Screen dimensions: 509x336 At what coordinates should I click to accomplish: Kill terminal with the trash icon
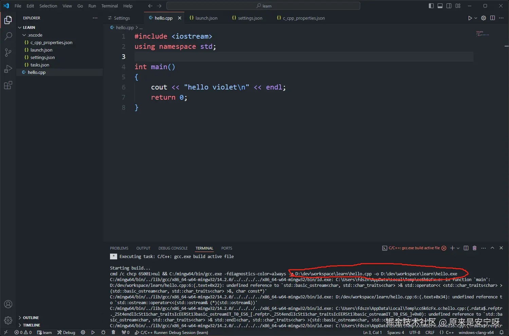pos(474,248)
